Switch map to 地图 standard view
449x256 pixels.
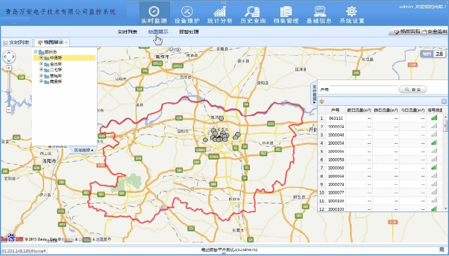click(x=427, y=54)
